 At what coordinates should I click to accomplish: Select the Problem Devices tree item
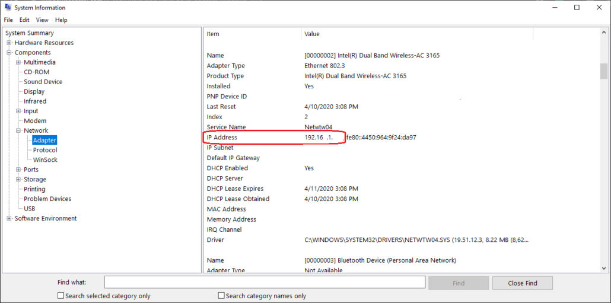[47, 199]
